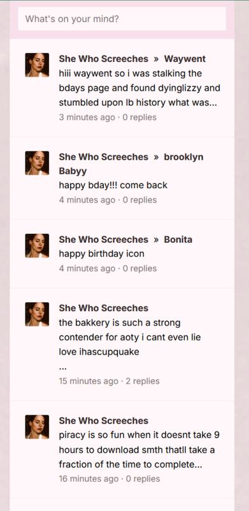Viewport: 249px width, 511px height.
Task: Open avatar thumbnail on the Bonita post
Action: point(37,246)
